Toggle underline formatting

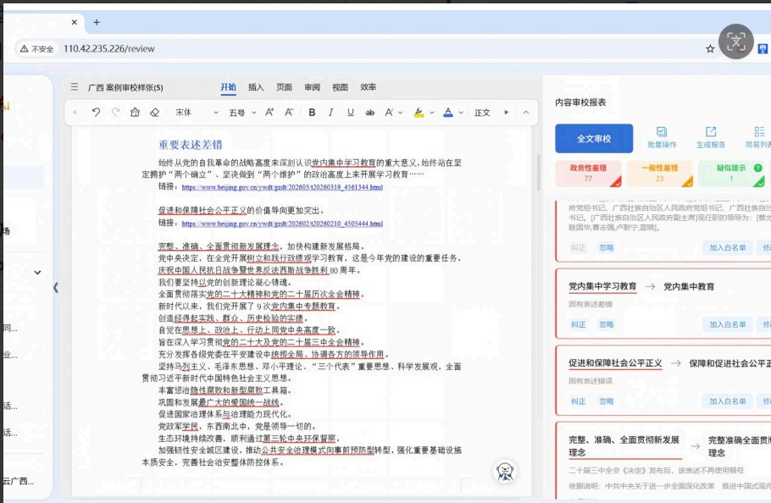[351, 113]
